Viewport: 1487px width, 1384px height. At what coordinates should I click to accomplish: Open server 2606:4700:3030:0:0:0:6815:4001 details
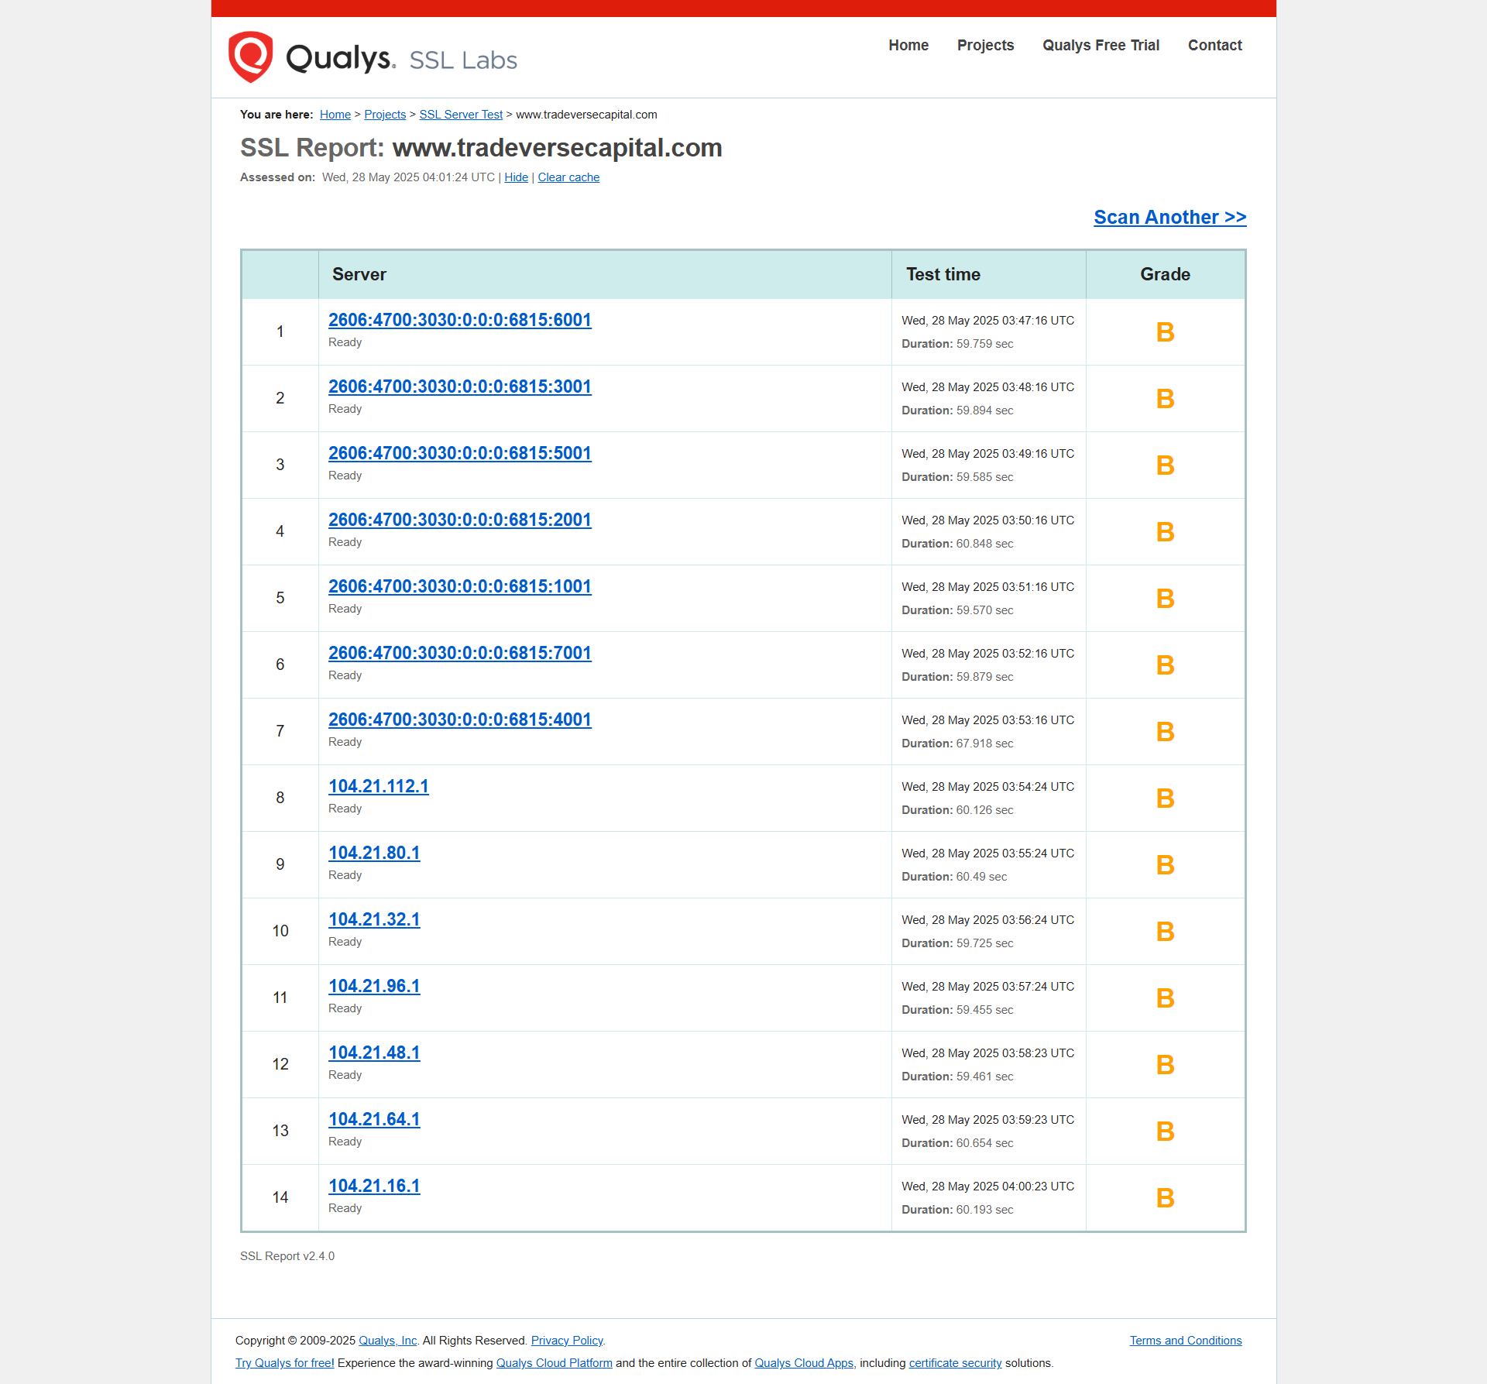point(460,719)
